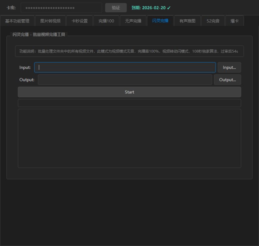
Task: Click the Input path text field
Action: tap(125, 68)
